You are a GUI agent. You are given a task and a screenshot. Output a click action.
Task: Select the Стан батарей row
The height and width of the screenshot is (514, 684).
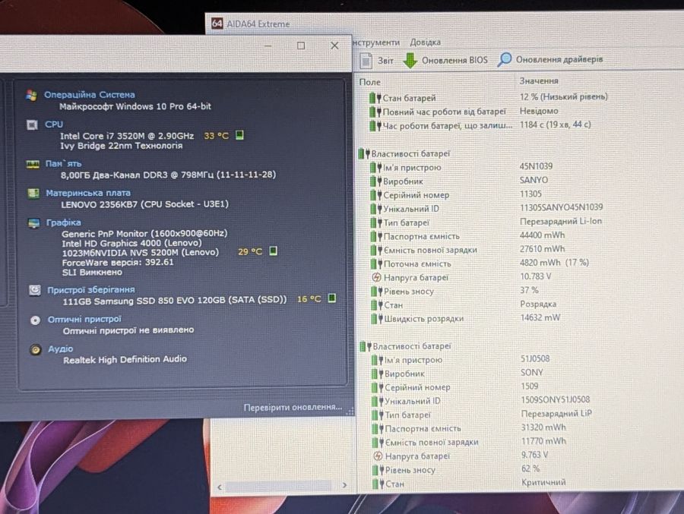[x=489, y=97]
